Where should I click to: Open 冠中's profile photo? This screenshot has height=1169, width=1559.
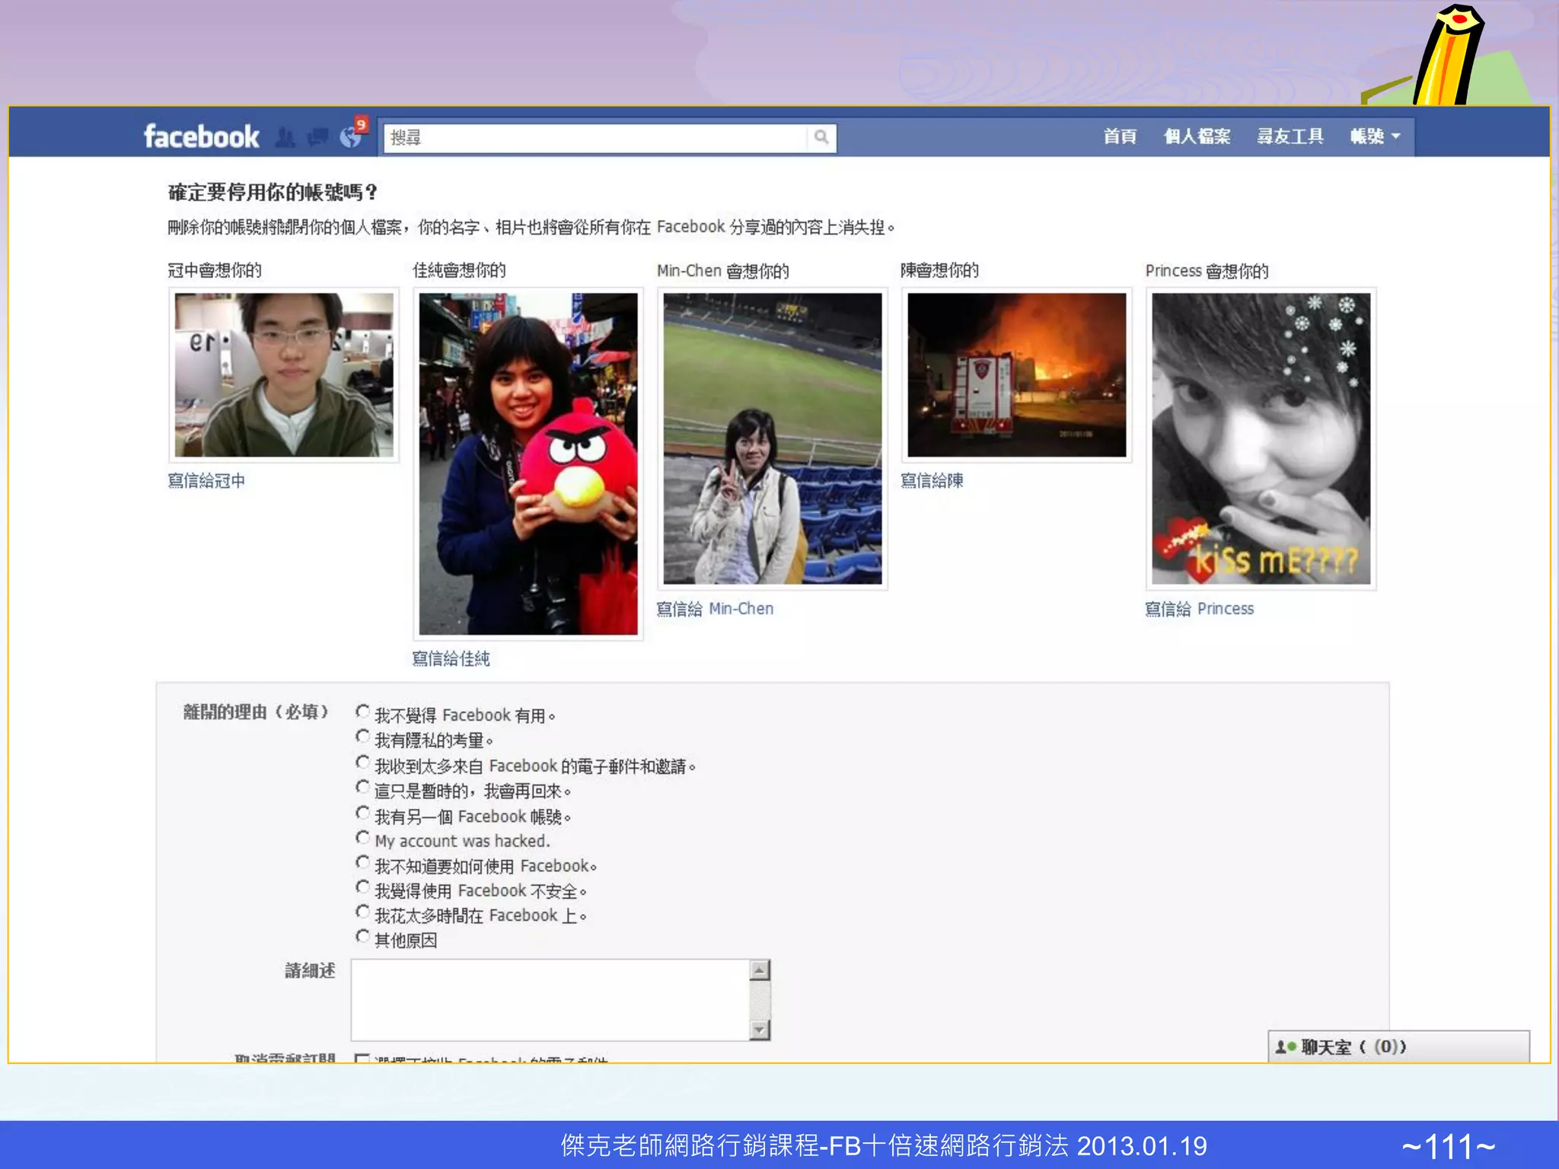click(284, 375)
